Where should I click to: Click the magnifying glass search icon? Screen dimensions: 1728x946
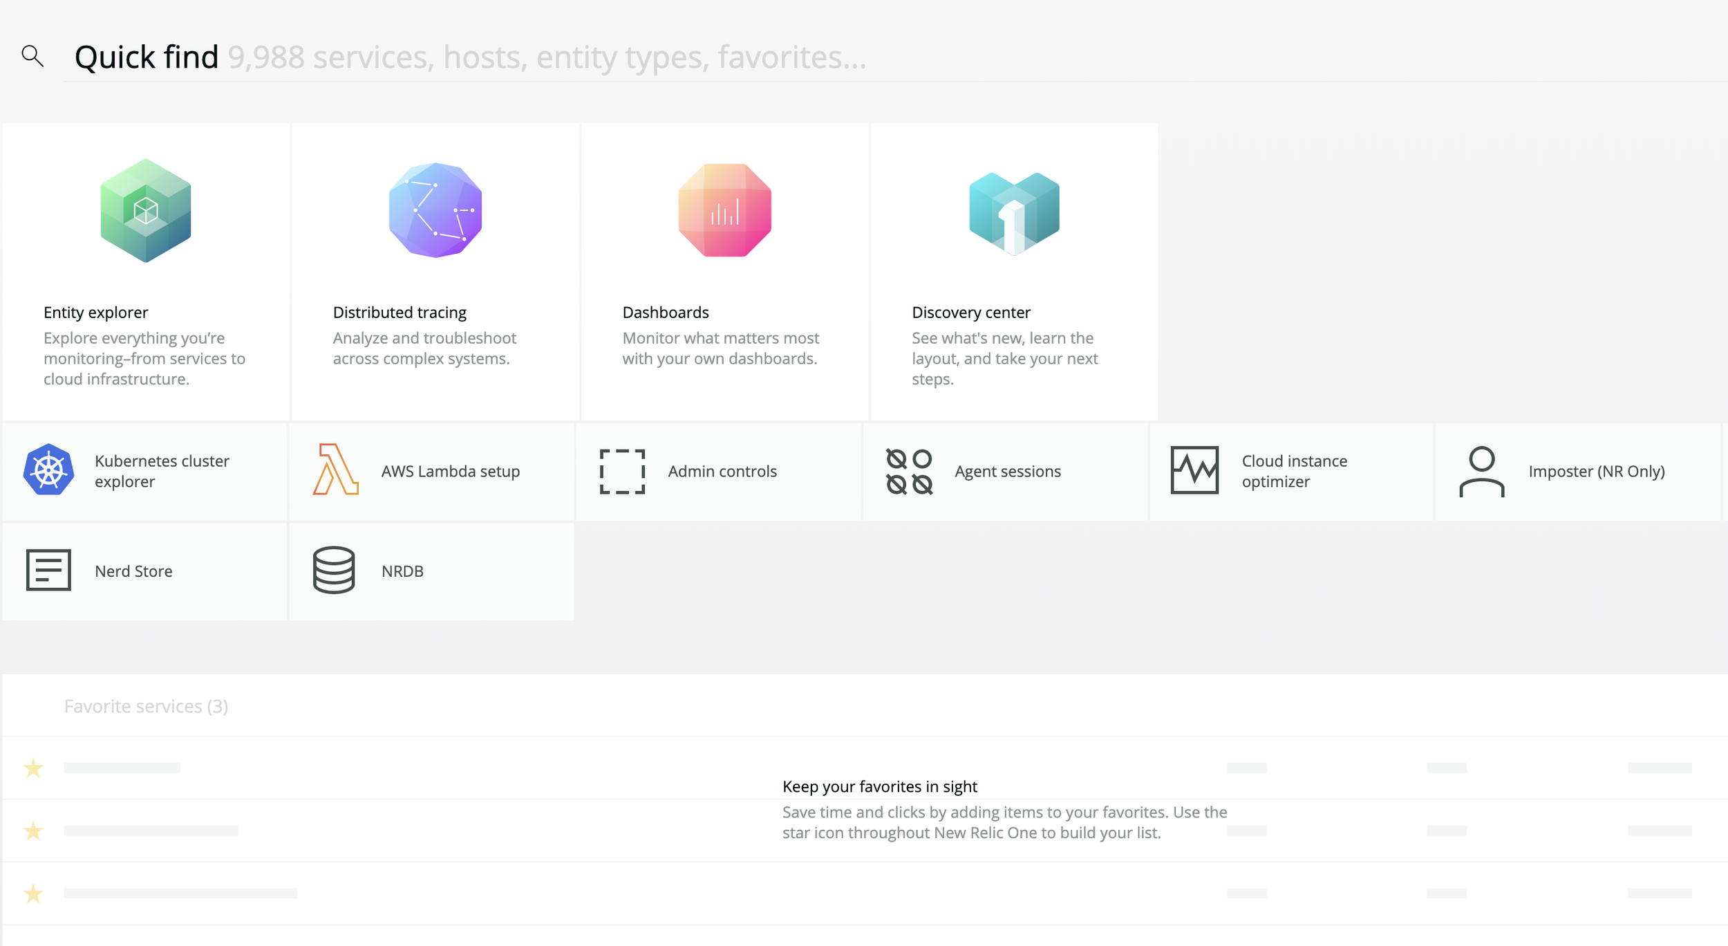click(32, 56)
